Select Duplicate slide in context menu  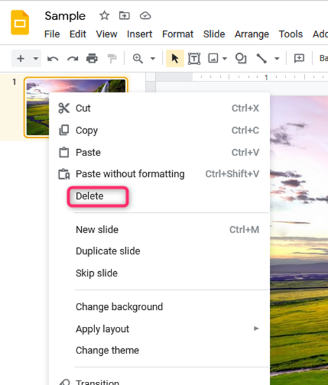(x=108, y=251)
